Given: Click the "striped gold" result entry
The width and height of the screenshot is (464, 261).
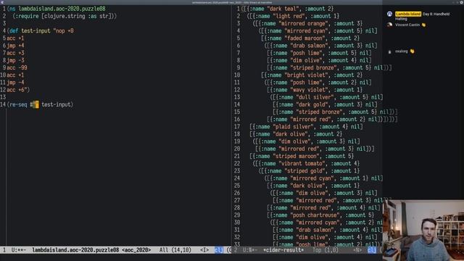Looking at the screenshot, I should [309, 171].
